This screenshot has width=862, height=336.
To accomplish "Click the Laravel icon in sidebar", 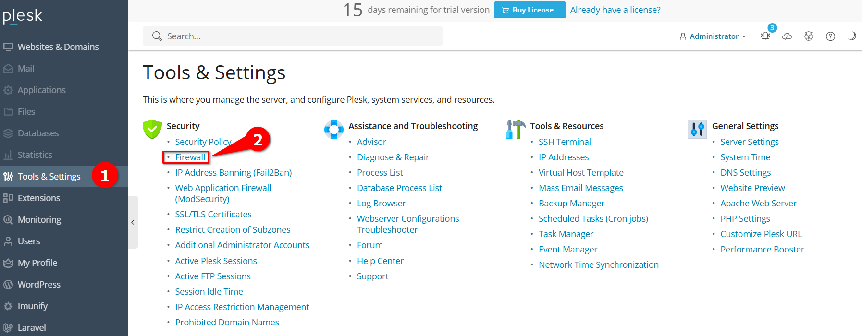I will (x=8, y=328).
